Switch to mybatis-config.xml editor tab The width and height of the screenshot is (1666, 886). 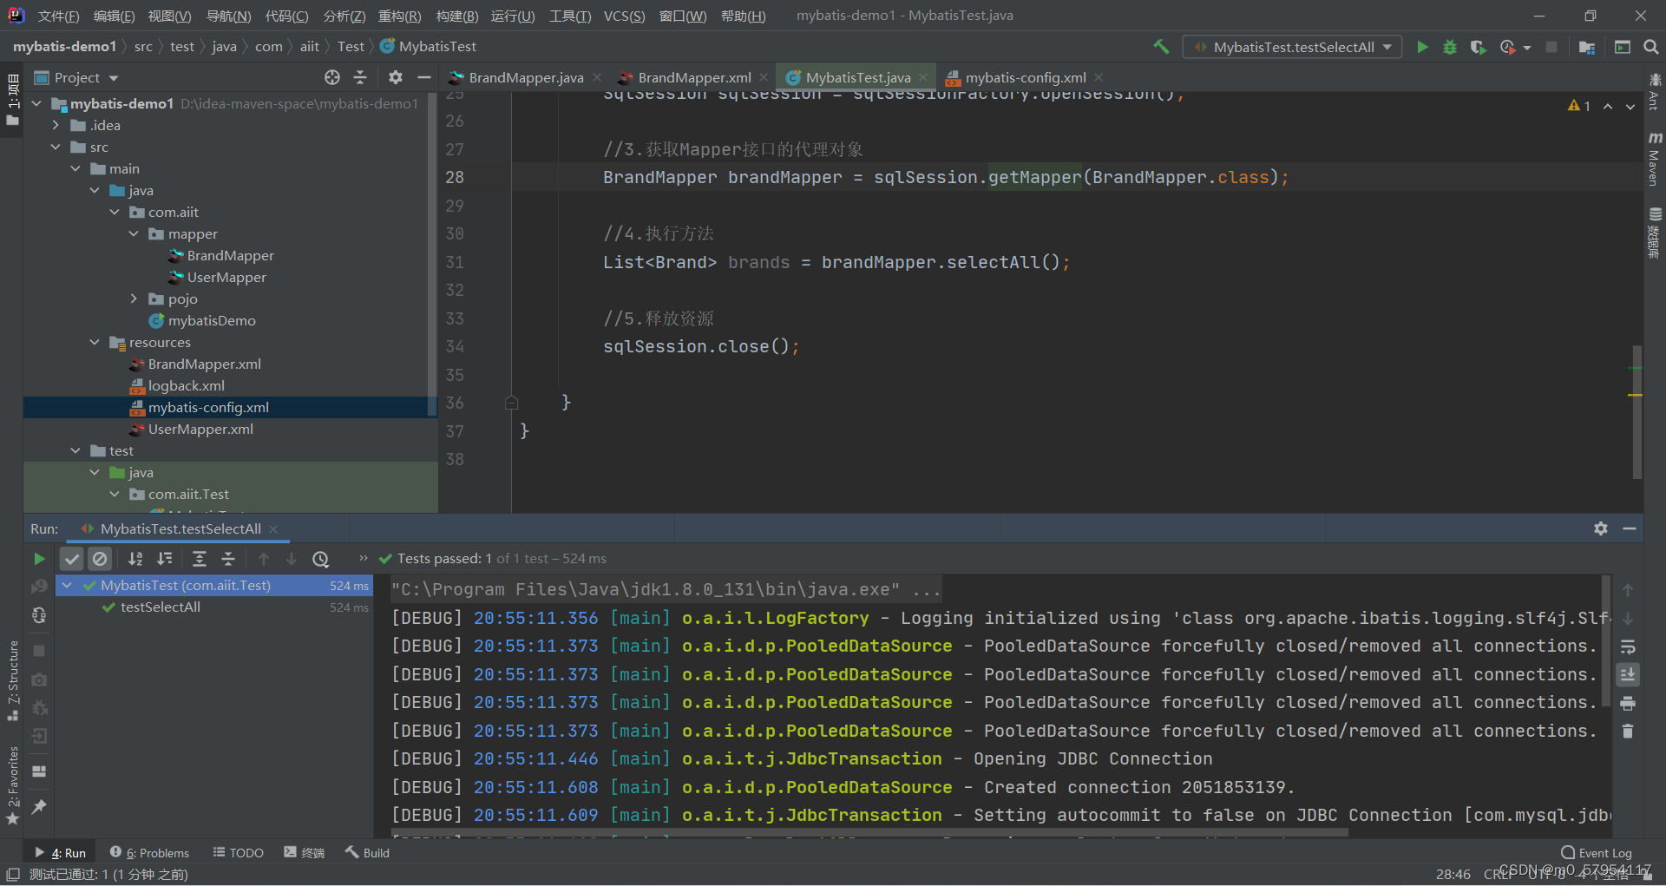click(x=1026, y=77)
